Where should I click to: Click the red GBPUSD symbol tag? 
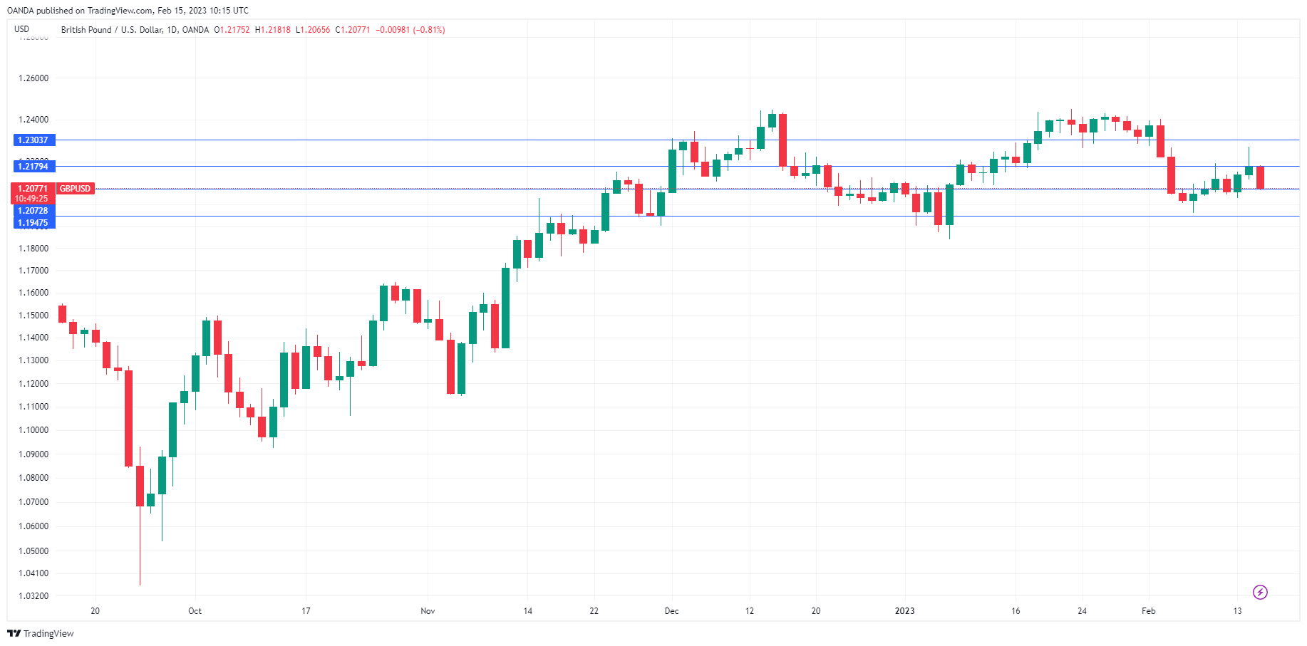pyautogui.click(x=75, y=189)
